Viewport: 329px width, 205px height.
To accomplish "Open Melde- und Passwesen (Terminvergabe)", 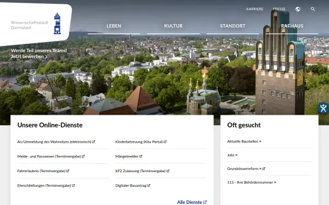I will (x=51, y=156).
